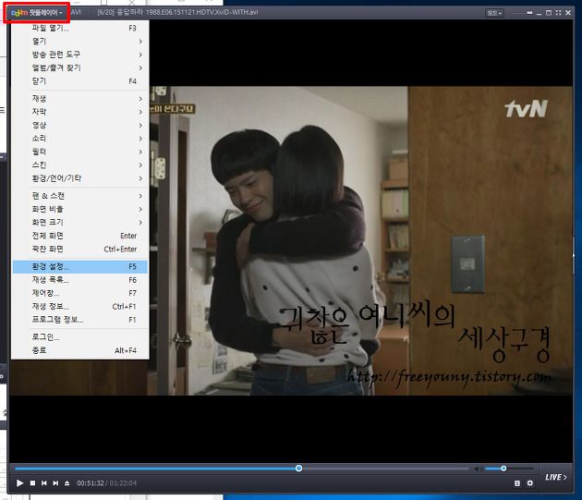Open the 환경/언어/기타 submenu
The height and width of the screenshot is (500, 582).
tap(80, 178)
